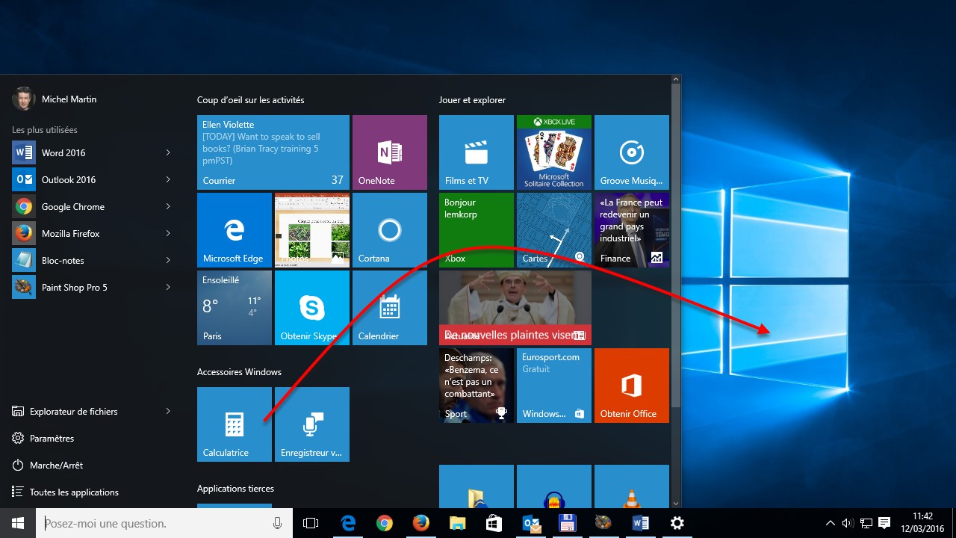The height and width of the screenshot is (538, 956).
Task: Open the Films et TV tile
Action: pos(476,152)
